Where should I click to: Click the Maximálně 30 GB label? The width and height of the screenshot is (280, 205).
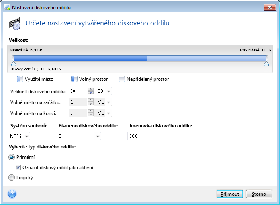[255, 50]
